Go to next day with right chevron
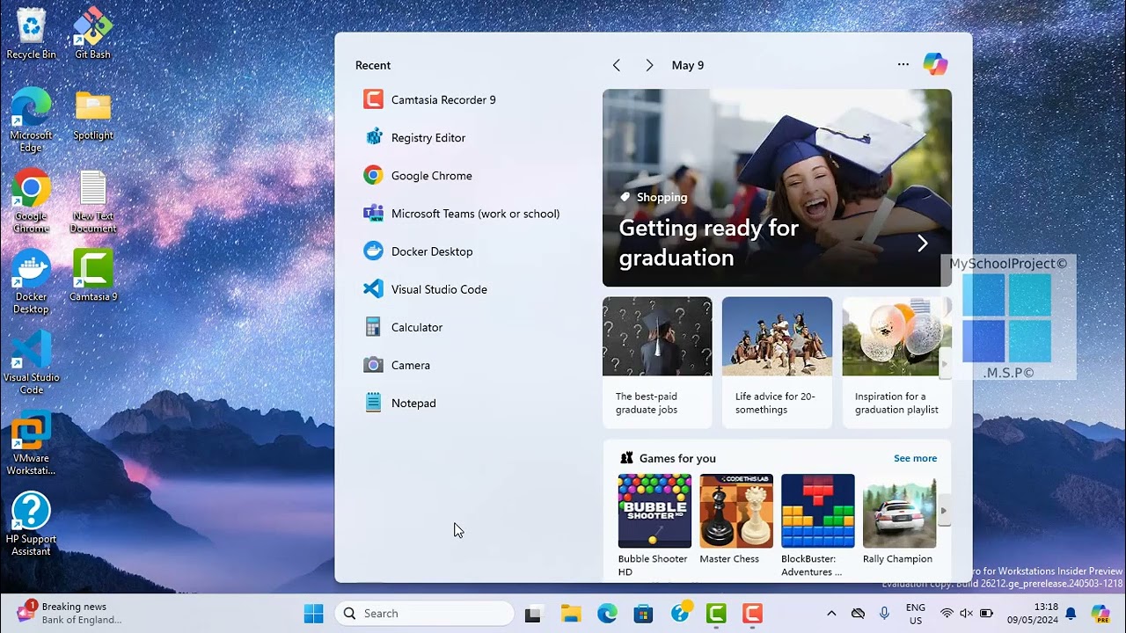Viewport: 1126px width, 633px height. point(649,65)
